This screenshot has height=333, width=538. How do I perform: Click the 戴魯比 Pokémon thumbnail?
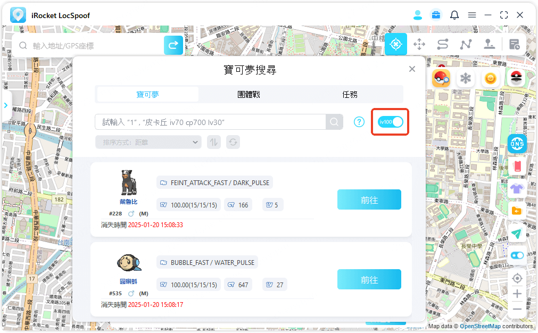point(129,183)
